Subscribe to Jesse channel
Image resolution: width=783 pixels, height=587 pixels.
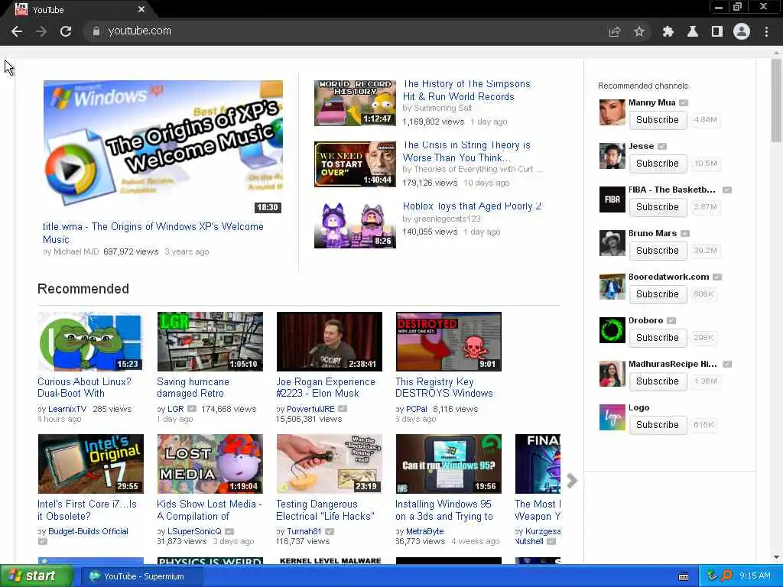click(x=658, y=164)
